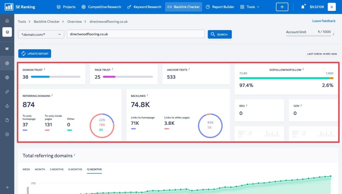Show GOV info icon
The width and height of the screenshot is (342, 194).
click(301, 105)
